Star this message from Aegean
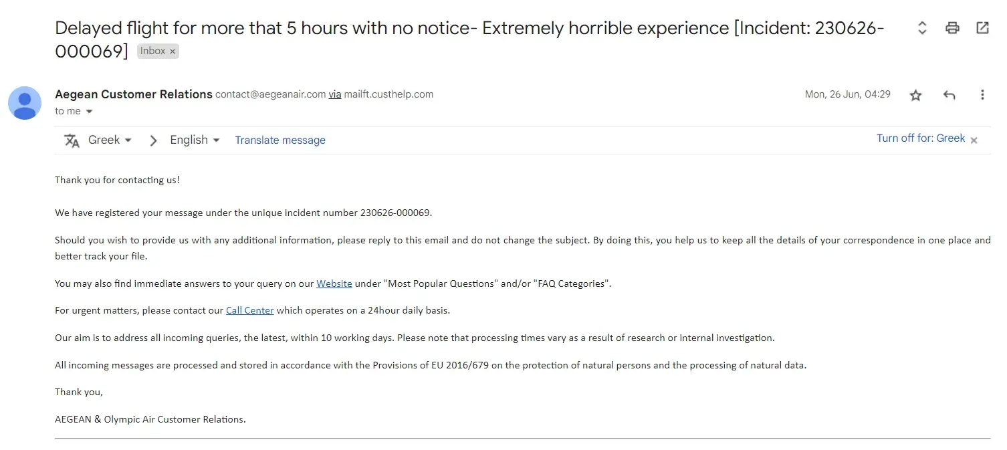The image size is (1007, 450). coord(915,95)
